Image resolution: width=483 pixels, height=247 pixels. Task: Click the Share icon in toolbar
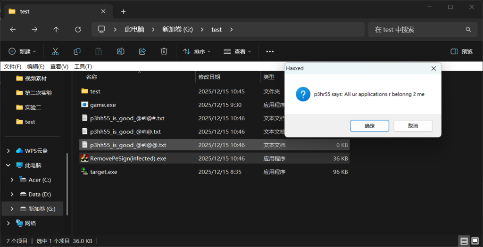(142, 51)
